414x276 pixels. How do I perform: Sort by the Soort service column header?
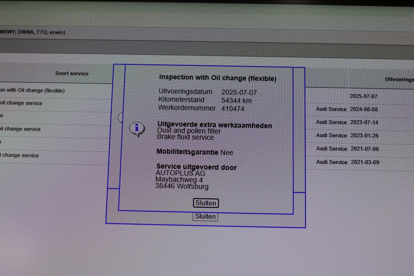(72, 73)
